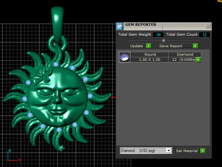Click the Total Gem Weight value .04
222x167 pixels.
158,35
